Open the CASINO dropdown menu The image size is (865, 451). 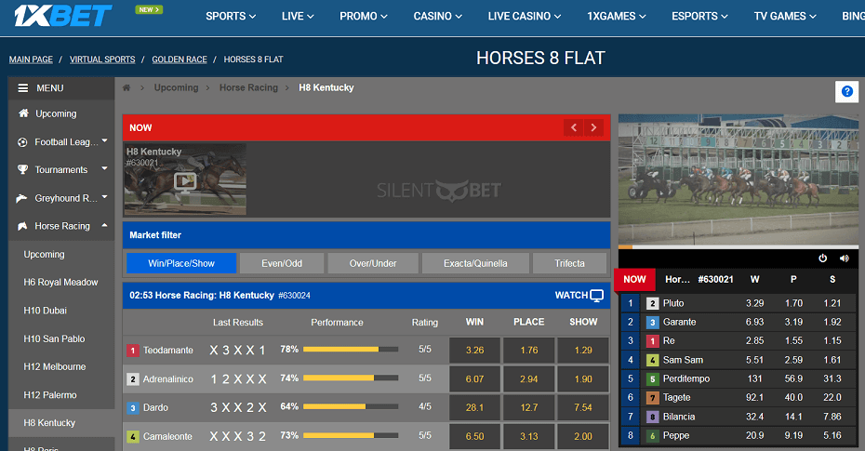(x=437, y=17)
